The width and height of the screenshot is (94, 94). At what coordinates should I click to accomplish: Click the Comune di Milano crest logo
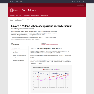11,10
